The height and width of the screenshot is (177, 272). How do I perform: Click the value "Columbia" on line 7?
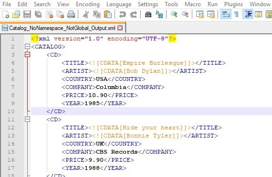pos(111,87)
